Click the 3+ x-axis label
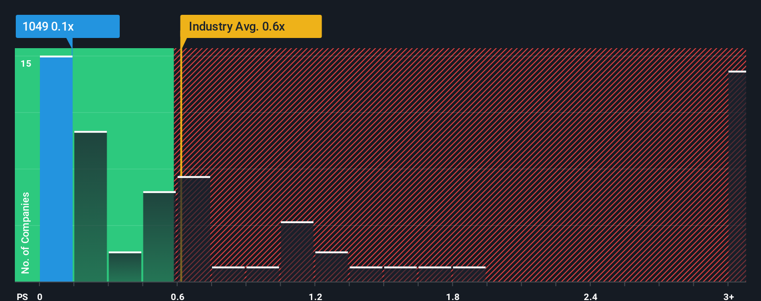761x301 pixels. (729, 296)
